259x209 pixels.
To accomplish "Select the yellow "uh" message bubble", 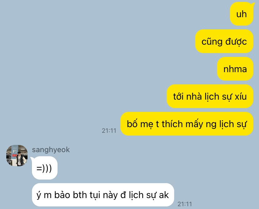I will pyautogui.click(x=242, y=14).
